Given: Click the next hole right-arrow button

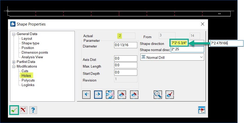Looking at the screenshot, I should click(98, 95).
